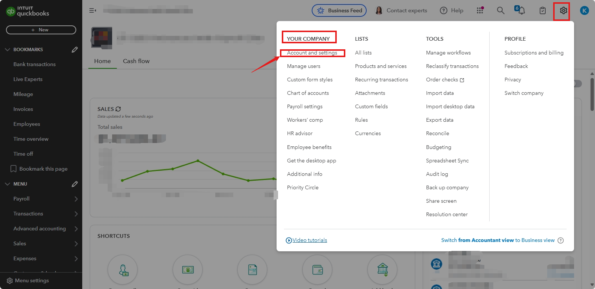Screen dimensions: 595x289
Task: Click the Order checks external link icon
Action: 462,80
